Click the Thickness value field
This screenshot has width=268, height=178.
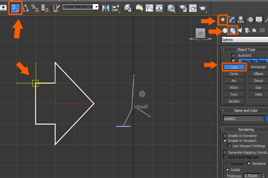[252, 176]
